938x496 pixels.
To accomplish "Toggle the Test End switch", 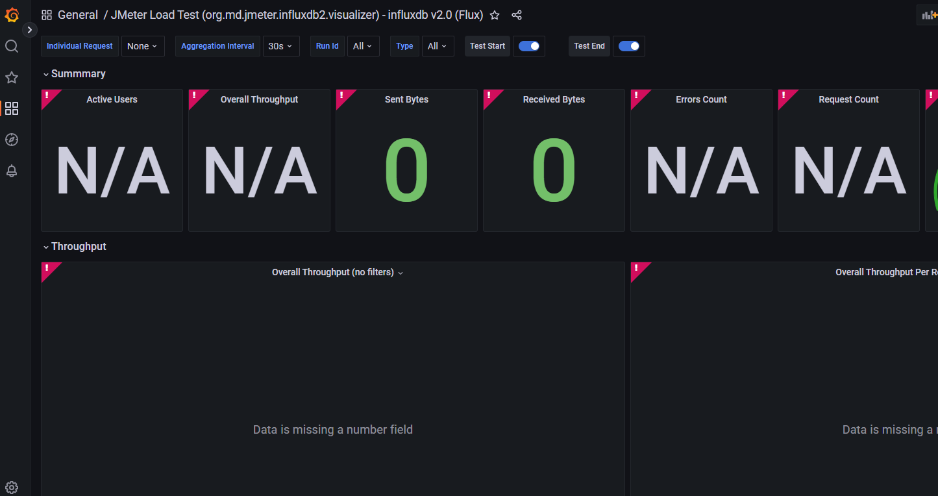I will tap(629, 46).
